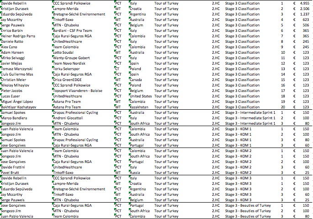
Task: Select the Bakhtiyar Kozhatayev cell
Action: point(19,107)
